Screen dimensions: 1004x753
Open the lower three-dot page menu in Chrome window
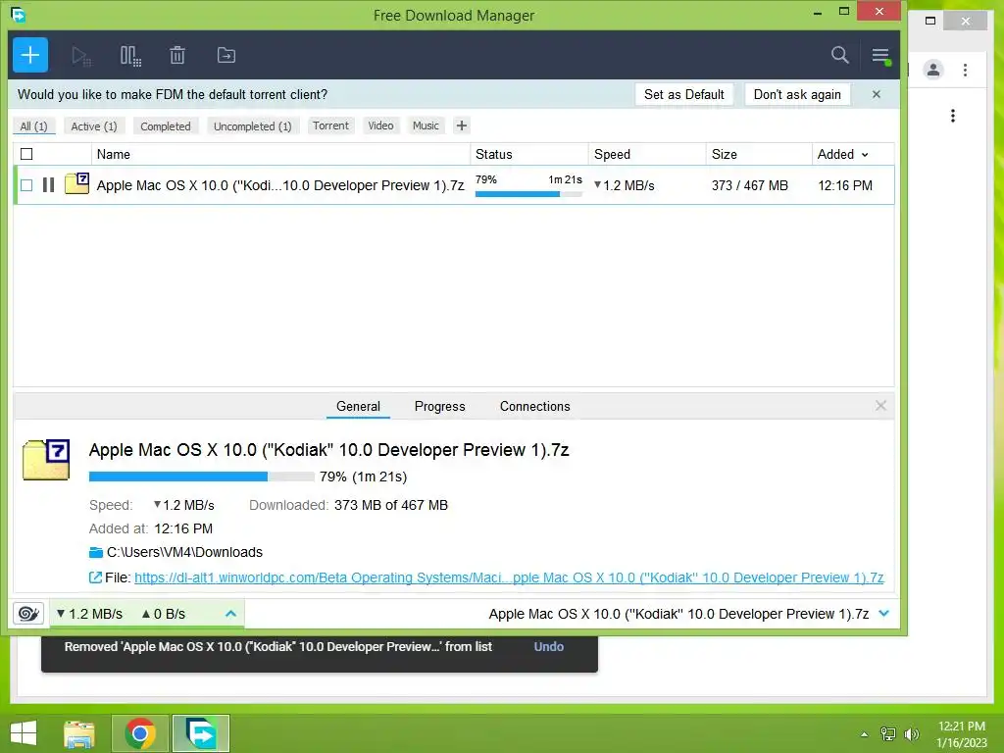point(953,116)
